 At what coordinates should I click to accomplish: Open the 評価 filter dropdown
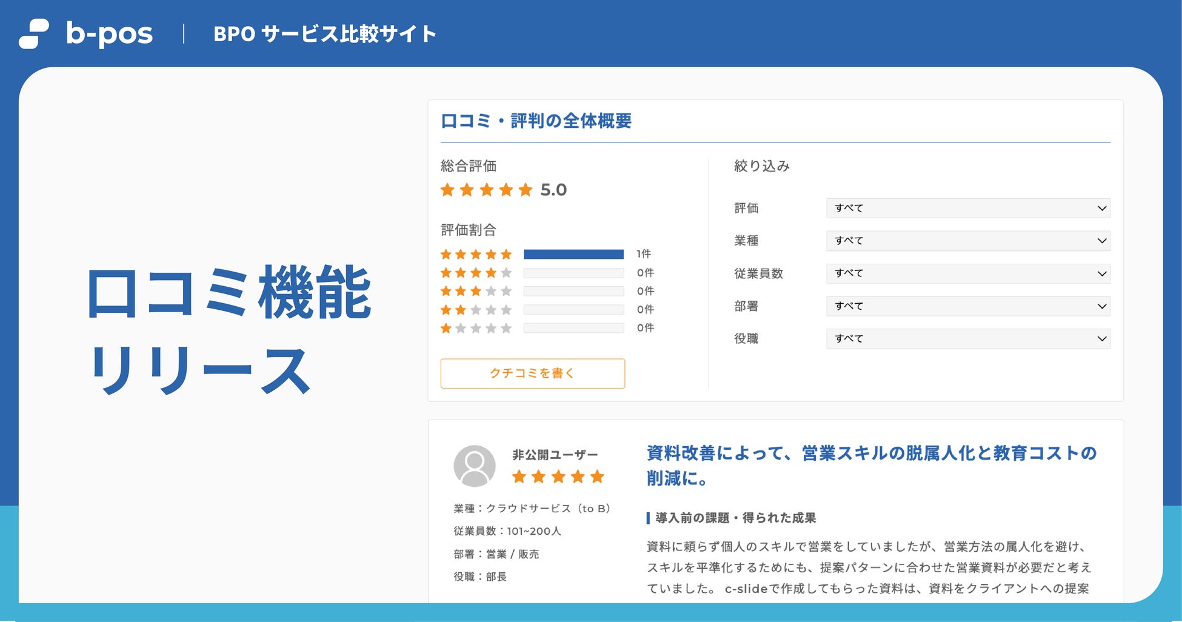pos(967,208)
